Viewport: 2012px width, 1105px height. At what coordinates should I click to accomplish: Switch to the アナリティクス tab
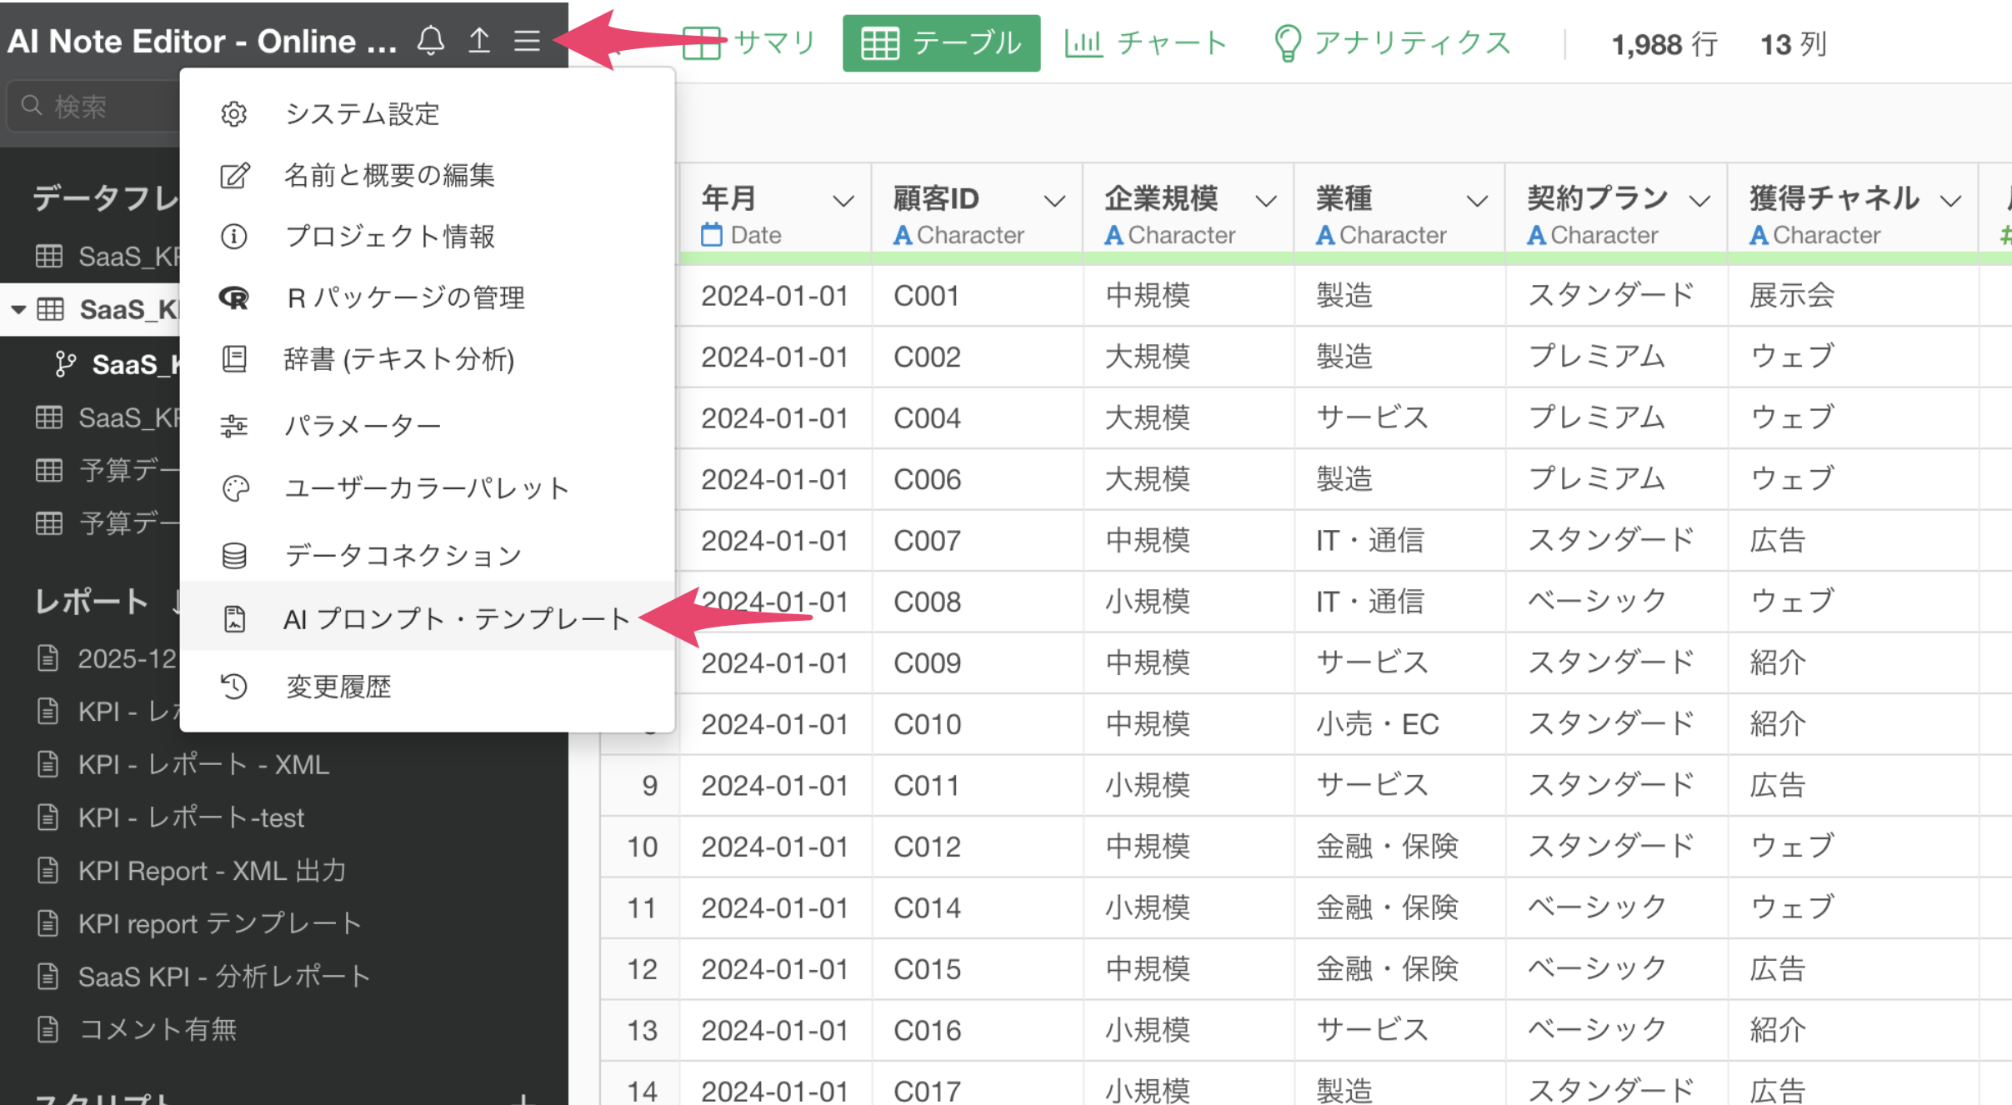[x=1392, y=43]
